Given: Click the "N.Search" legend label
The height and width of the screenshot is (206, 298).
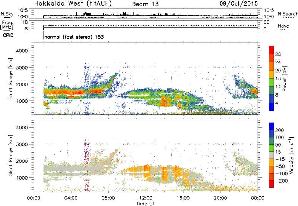Looking at the screenshot, I should [x=288, y=14].
